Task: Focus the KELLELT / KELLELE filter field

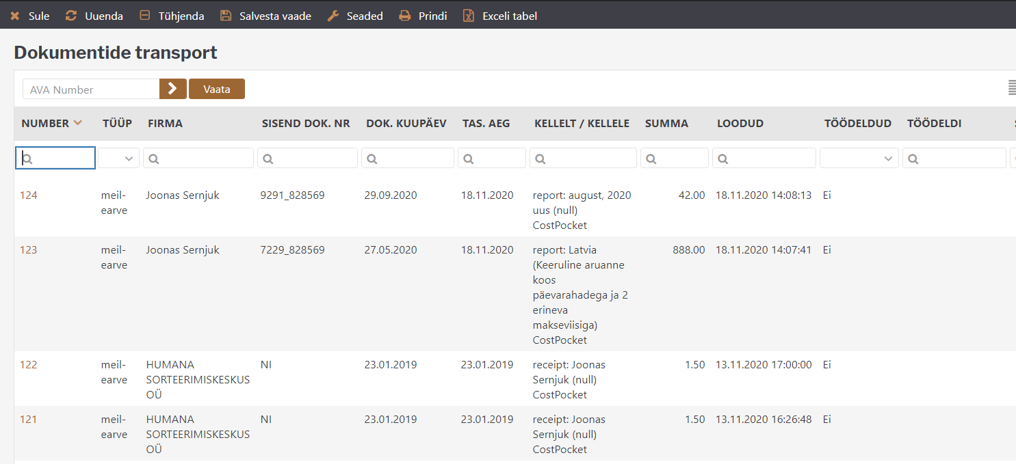Action: click(583, 158)
